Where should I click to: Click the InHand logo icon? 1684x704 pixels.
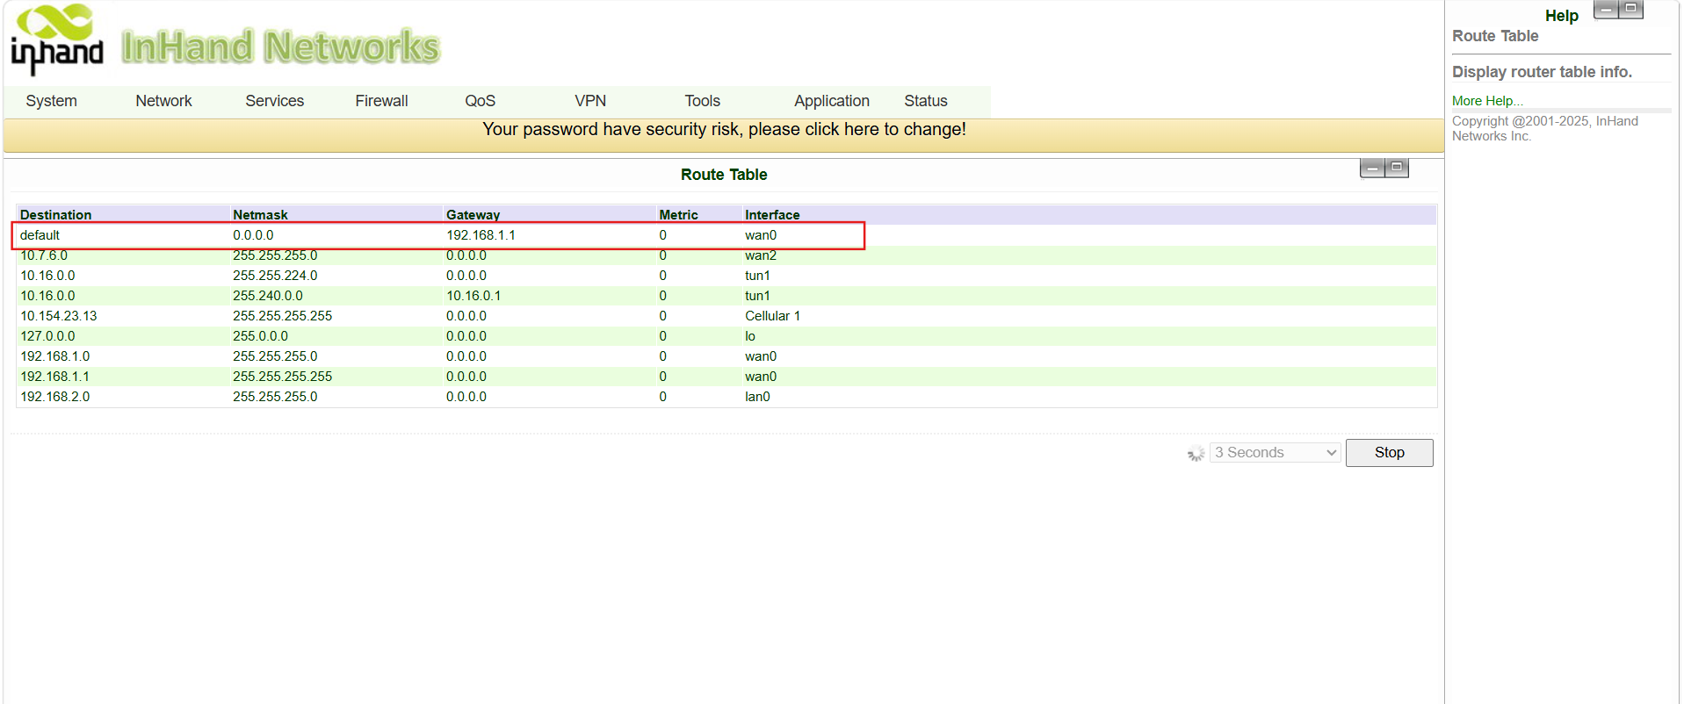[57, 40]
